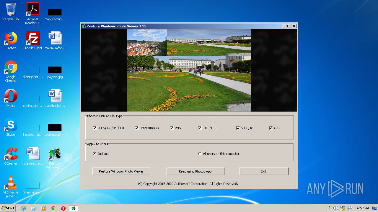This screenshot has height=212, width=378.
Task: Open Google Chrome desktop shortcut
Action: [x=11, y=72]
